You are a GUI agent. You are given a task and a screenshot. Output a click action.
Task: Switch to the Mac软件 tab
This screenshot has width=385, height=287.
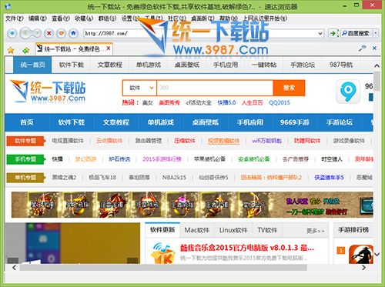[x=197, y=230]
